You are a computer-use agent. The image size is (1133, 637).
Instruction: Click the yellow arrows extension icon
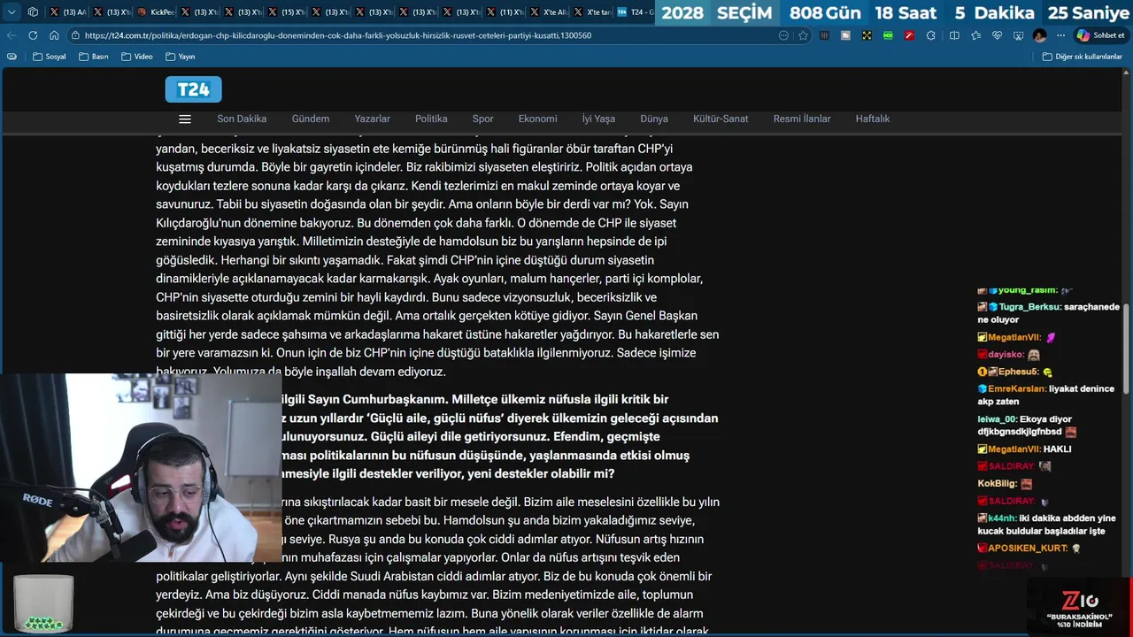coord(867,35)
